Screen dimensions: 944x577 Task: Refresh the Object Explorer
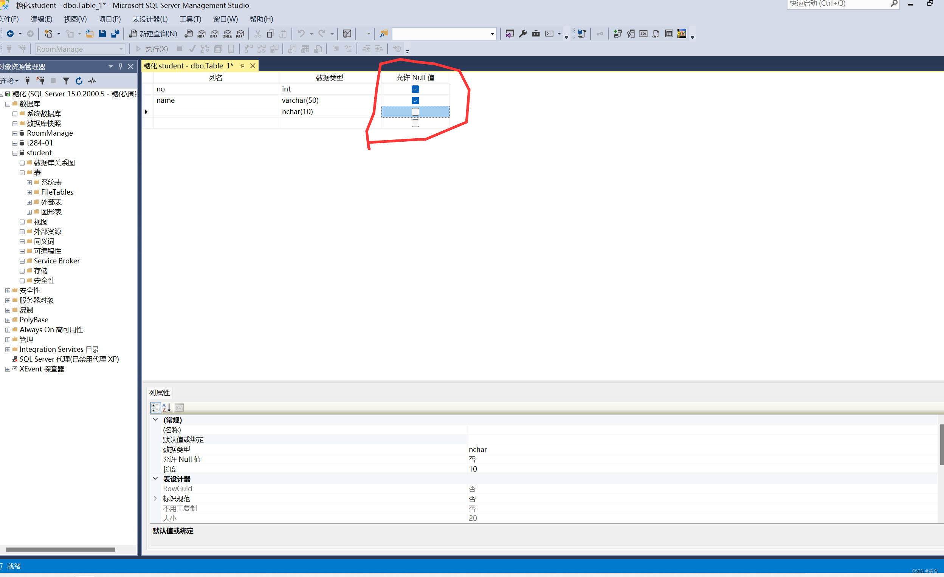79,81
